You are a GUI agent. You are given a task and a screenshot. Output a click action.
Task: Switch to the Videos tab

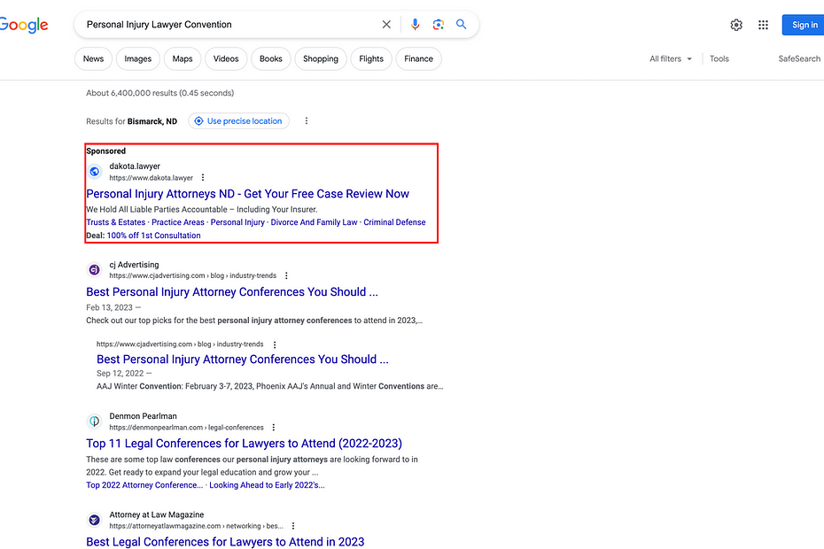point(226,58)
